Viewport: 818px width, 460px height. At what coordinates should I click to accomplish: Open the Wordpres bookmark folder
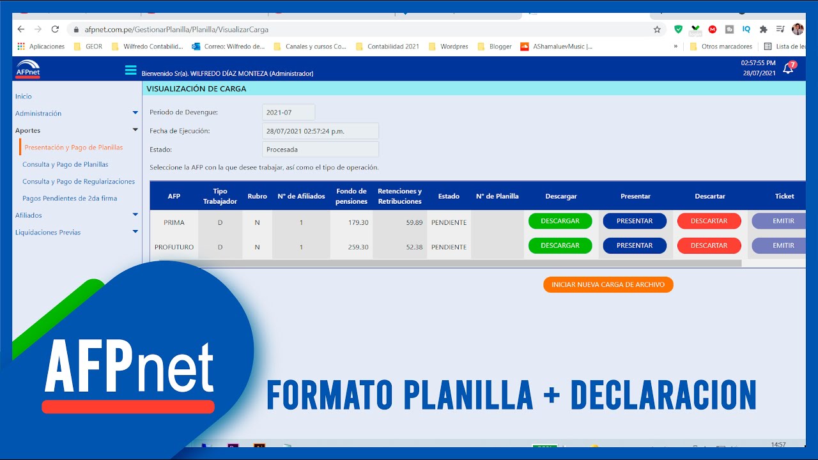448,47
